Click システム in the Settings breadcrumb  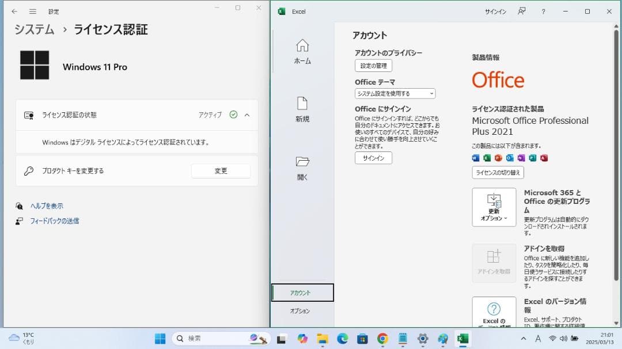click(35, 29)
